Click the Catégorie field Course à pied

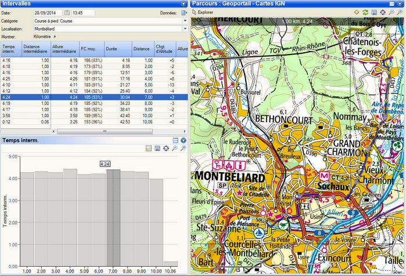click(x=108, y=21)
